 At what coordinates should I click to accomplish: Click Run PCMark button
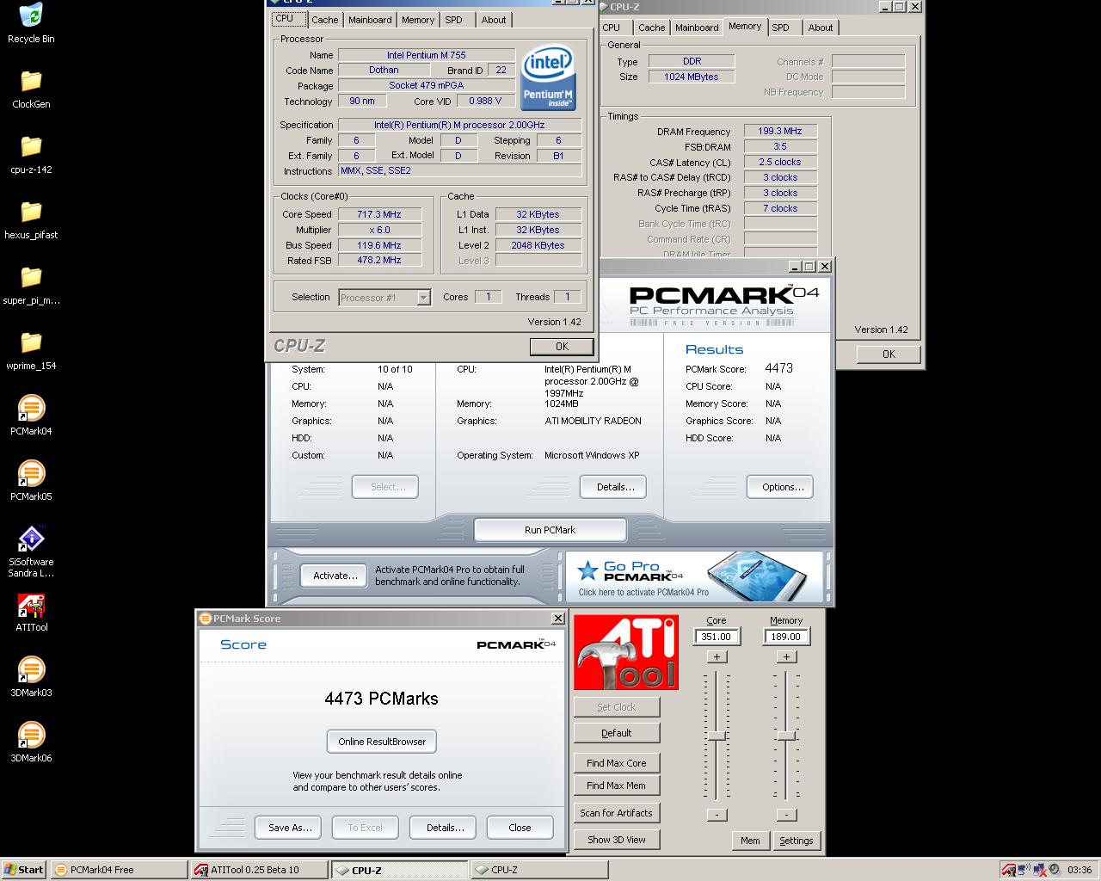click(550, 530)
